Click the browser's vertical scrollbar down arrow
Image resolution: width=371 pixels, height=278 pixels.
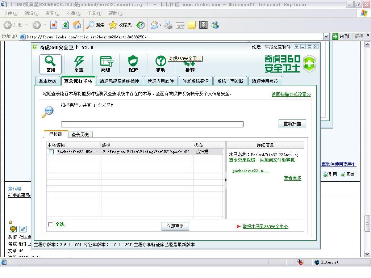[x=367, y=254]
